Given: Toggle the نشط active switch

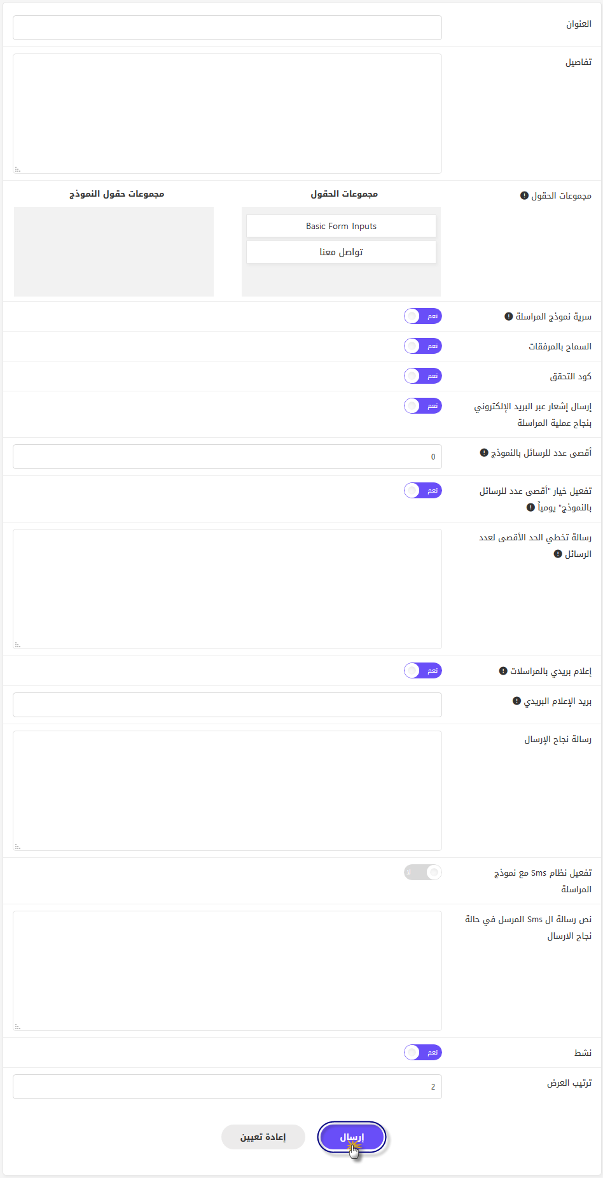Looking at the screenshot, I should (423, 1053).
